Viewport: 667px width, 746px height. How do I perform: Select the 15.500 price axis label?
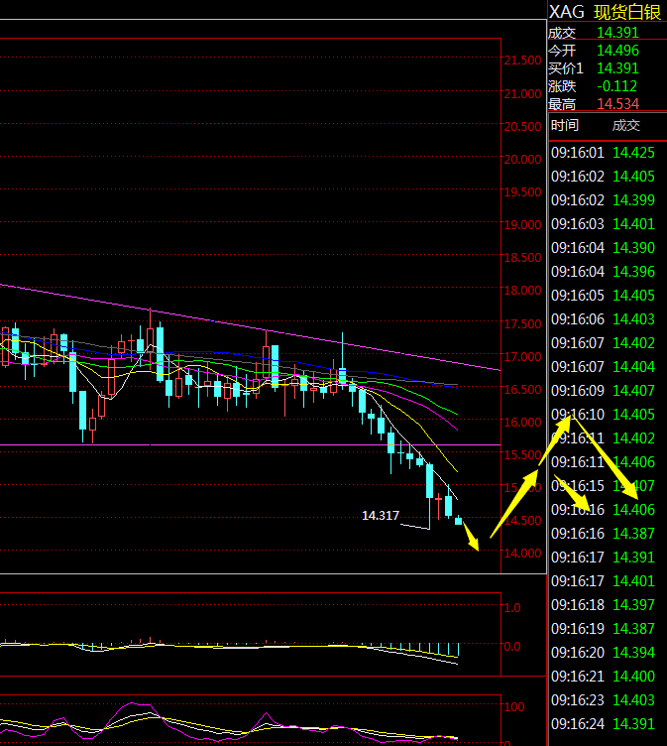coord(522,455)
